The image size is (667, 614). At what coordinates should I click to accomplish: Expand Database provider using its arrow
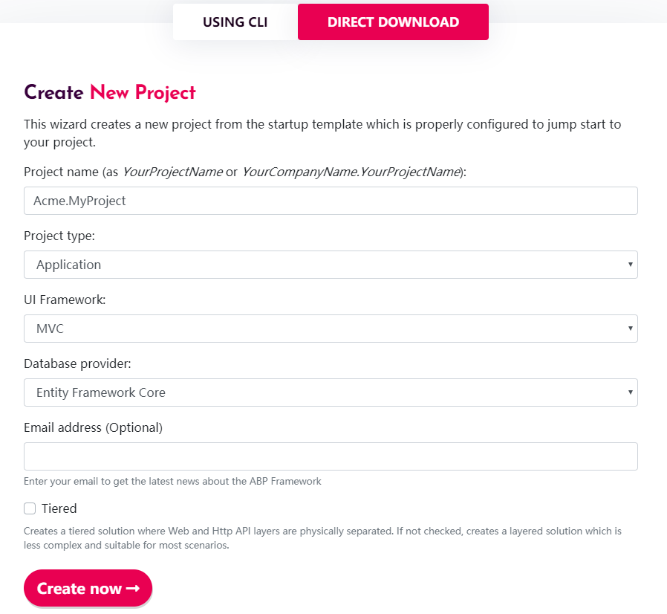point(630,392)
